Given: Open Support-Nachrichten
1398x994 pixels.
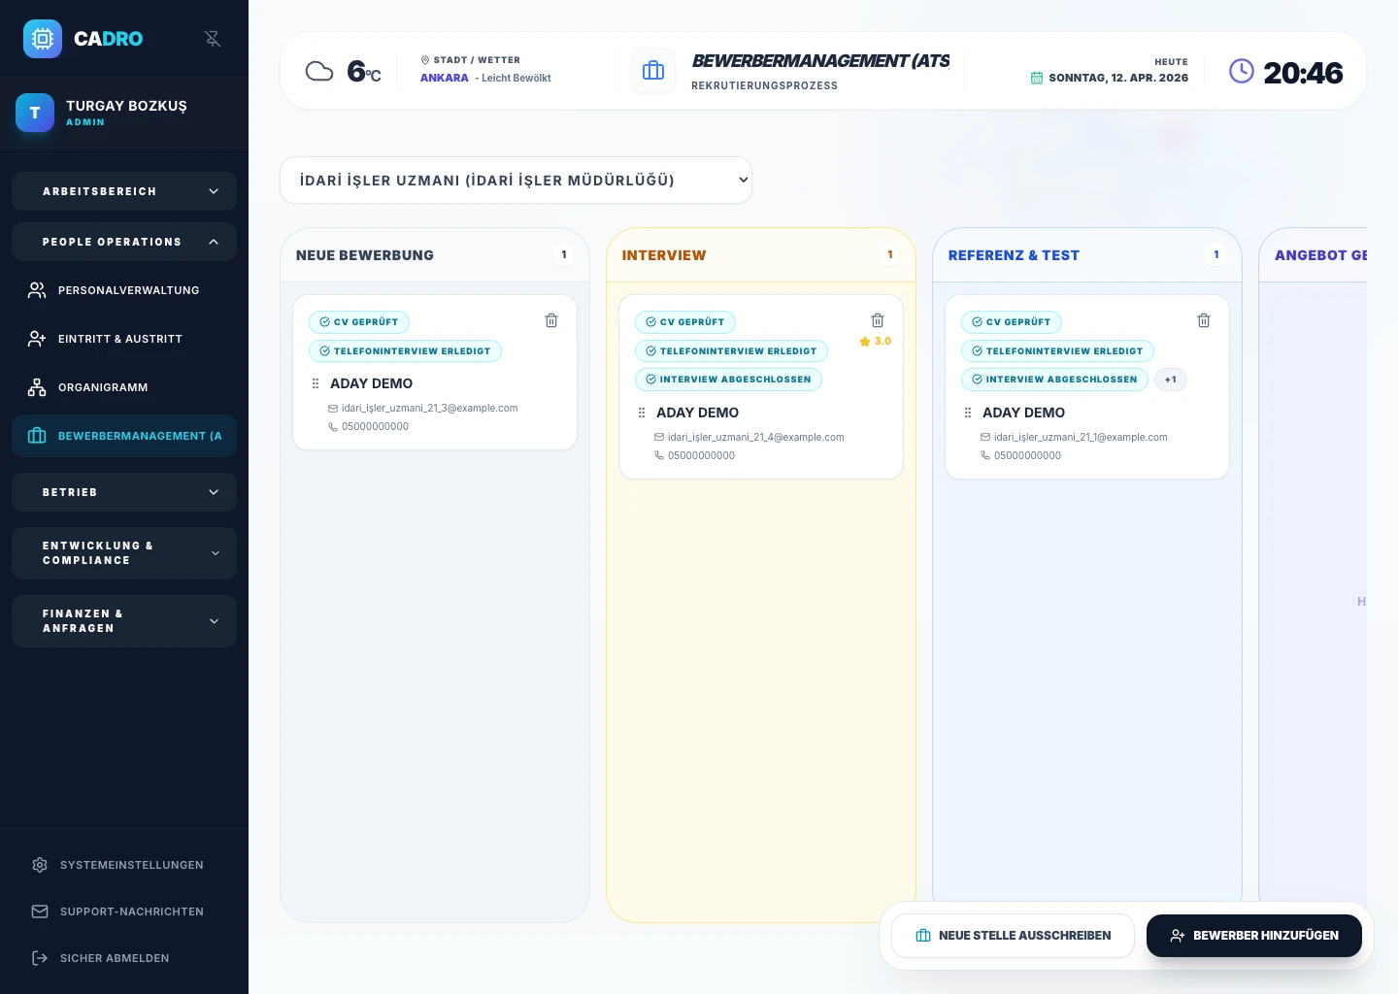Looking at the screenshot, I should pos(124,911).
